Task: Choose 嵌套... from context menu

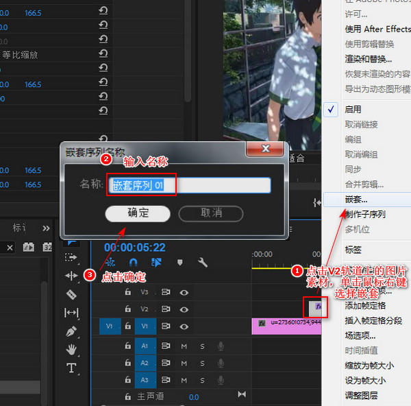Action: click(x=367, y=200)
